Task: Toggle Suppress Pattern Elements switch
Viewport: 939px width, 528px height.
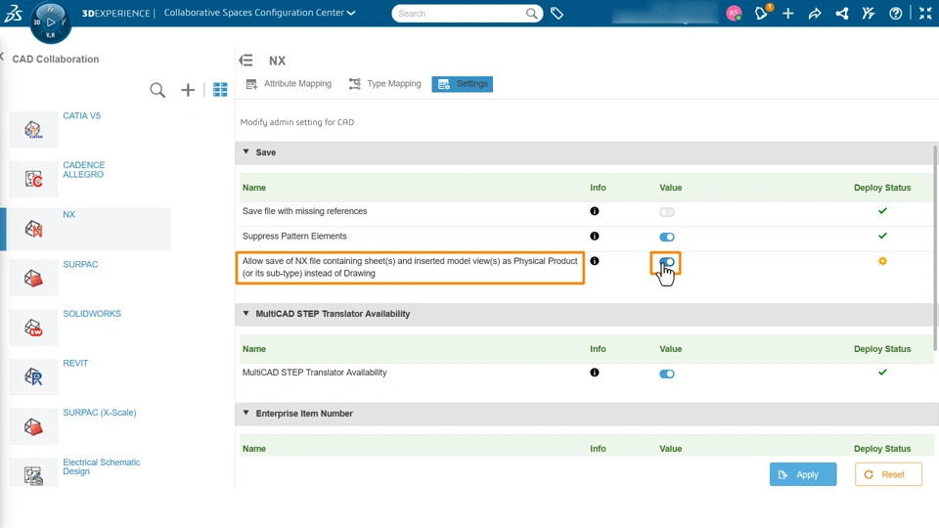Action: pos(666,237)
